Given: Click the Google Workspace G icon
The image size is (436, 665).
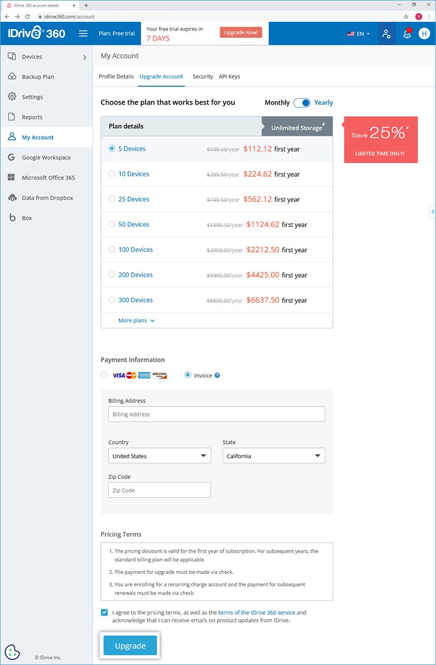Looking at the screenshot, I should (x=11, y=157).
